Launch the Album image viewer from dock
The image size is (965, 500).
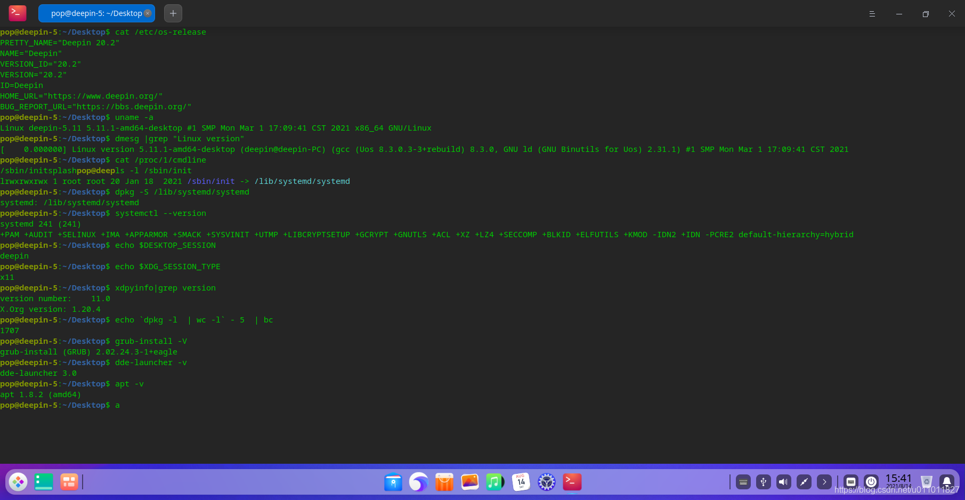click(x=470, y=482)
